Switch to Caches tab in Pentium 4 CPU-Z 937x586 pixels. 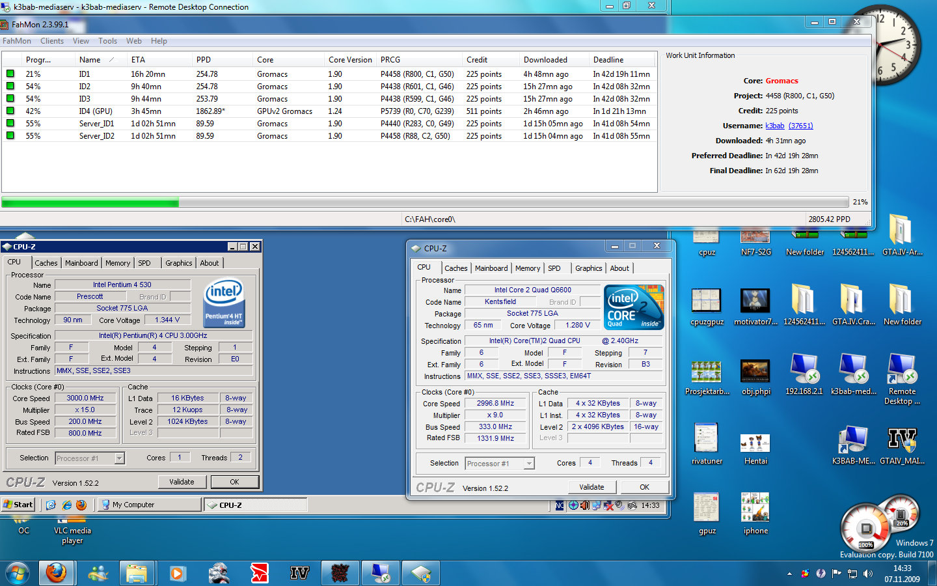coord(46,263)
